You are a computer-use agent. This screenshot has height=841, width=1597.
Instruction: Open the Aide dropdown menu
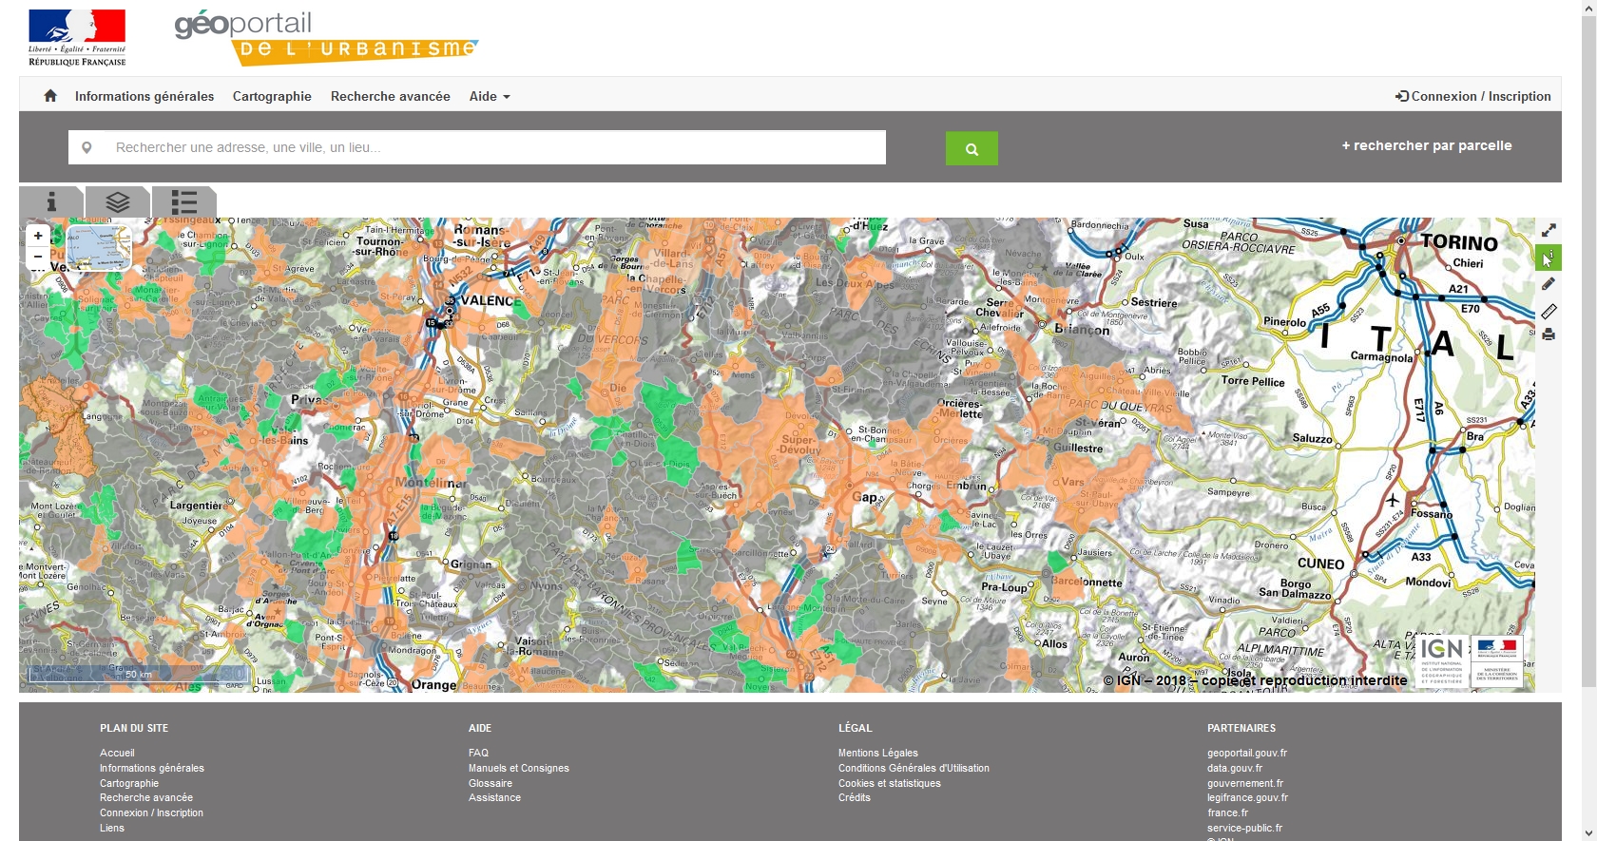coord(490,96)
